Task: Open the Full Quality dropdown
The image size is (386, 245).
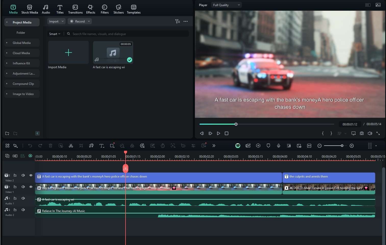Action: (226, 5)
